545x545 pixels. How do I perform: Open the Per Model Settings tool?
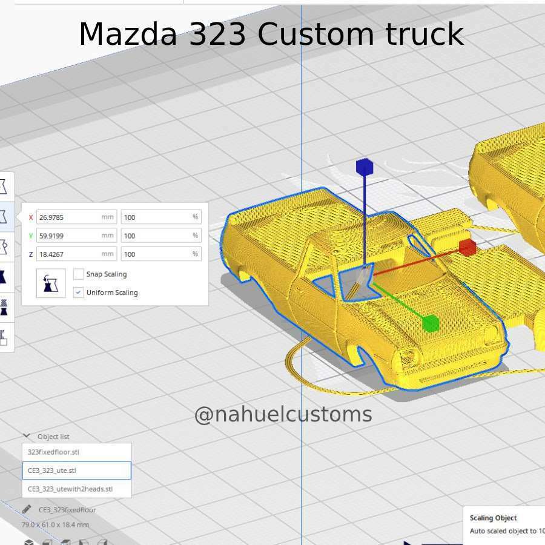coord(4,307)
